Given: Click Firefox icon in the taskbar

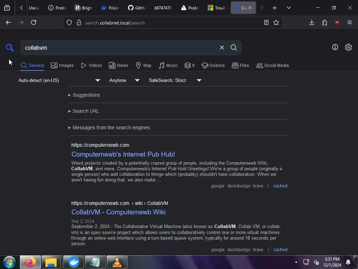Looking at the screenshot, I should click(x=30, y=262).
